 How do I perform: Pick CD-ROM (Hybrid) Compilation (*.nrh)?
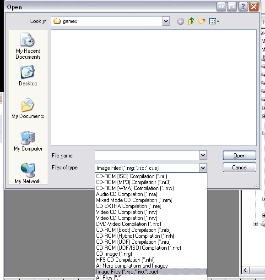[x=151, y=236]
